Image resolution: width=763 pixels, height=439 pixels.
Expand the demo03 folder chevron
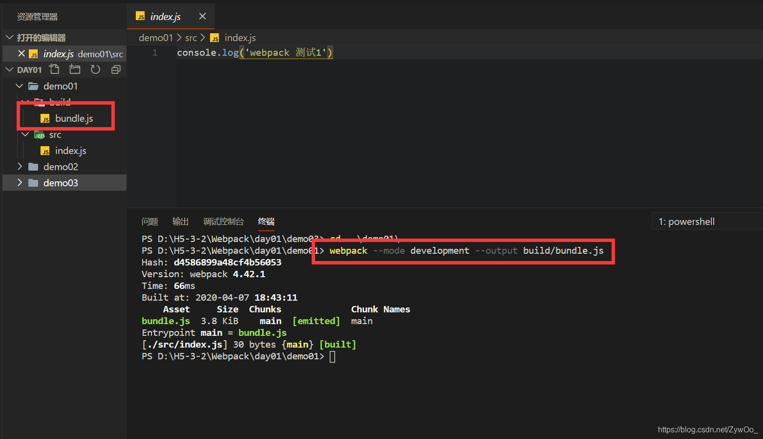pyautogui.click(x=20, y=182)
